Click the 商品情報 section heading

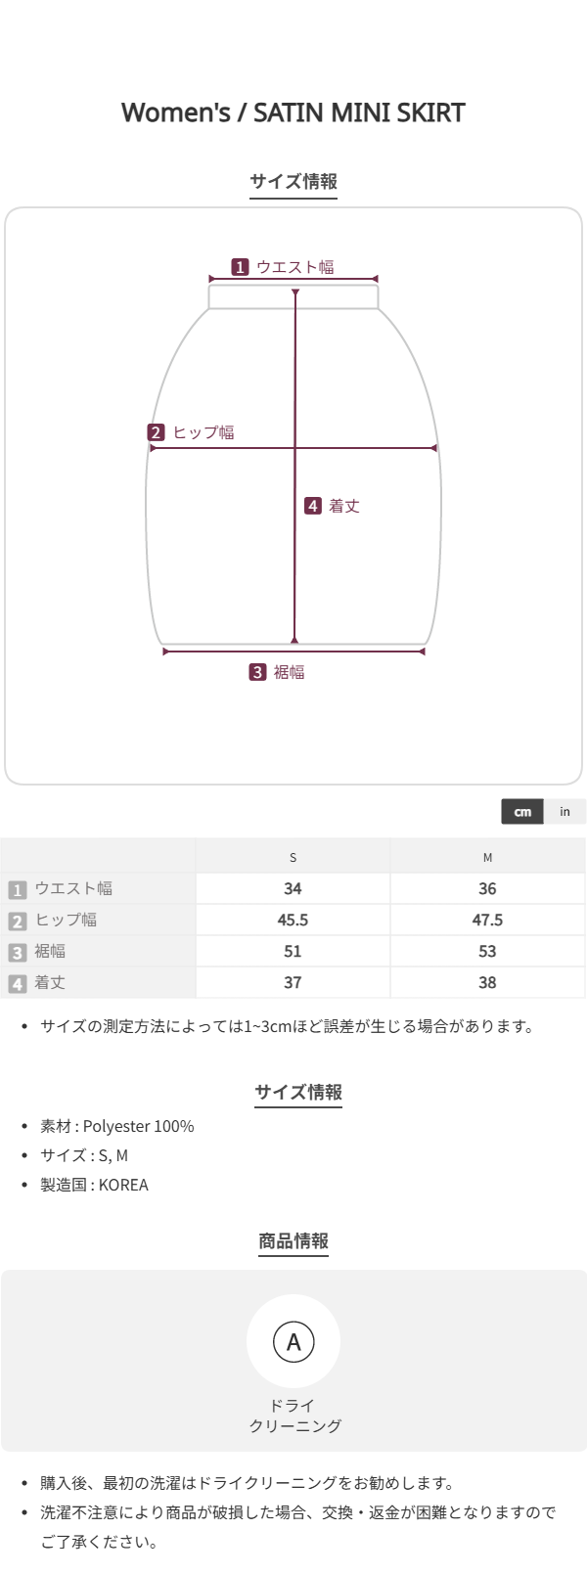(x=293, y=1241)
